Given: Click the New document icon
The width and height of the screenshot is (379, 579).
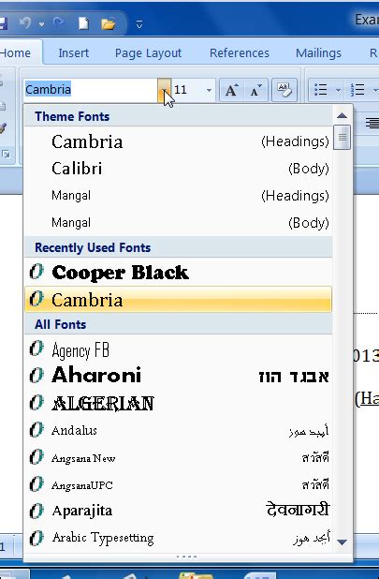Looking at the screenshot, I should (83, 23).
